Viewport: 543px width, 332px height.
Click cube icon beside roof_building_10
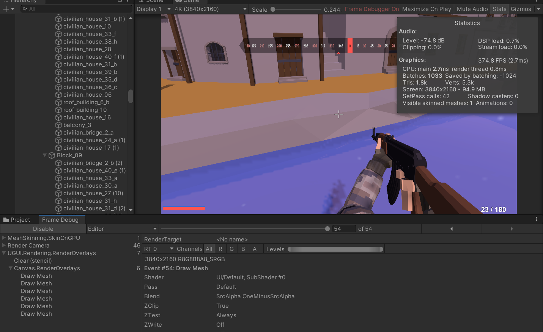[x=58, y=110]
